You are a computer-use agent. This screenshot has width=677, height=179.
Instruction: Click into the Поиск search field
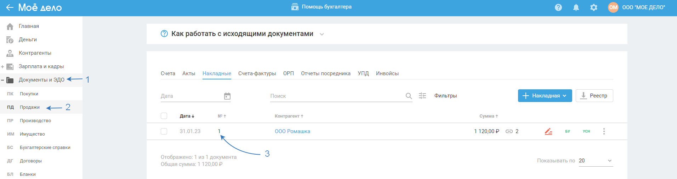336,96
